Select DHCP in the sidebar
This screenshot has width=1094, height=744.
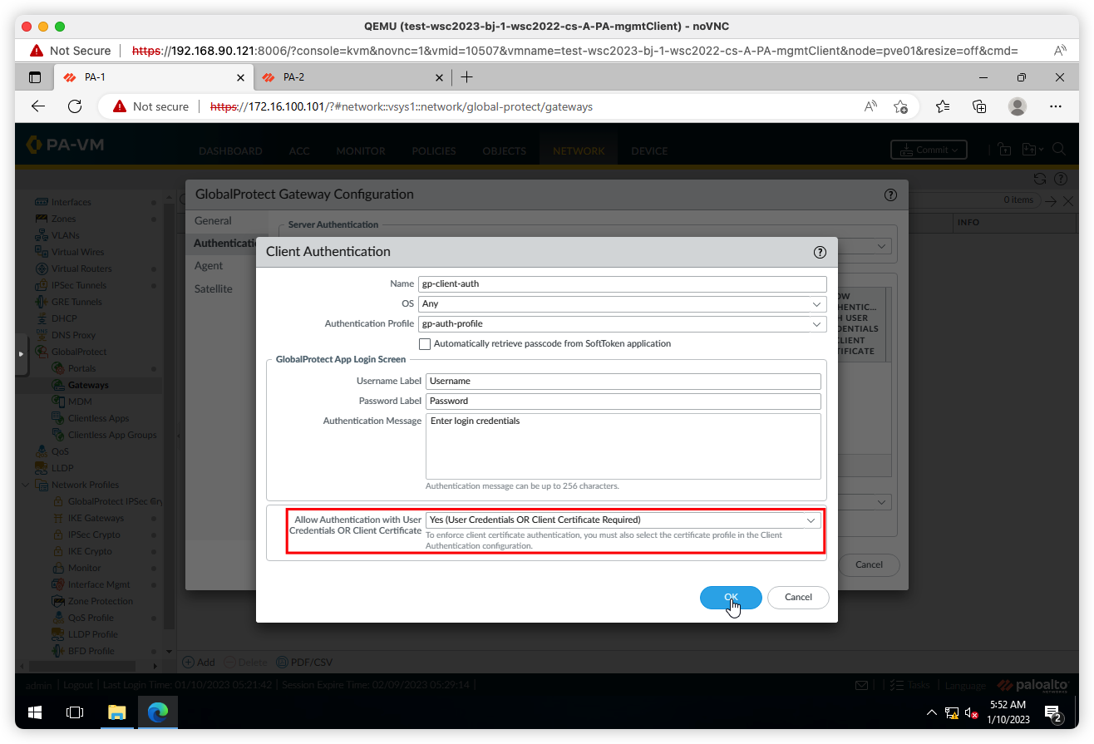point(63,318)
